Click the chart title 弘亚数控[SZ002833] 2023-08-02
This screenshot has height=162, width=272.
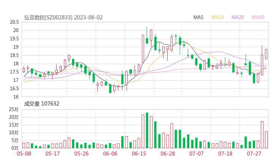pos(63,18)
